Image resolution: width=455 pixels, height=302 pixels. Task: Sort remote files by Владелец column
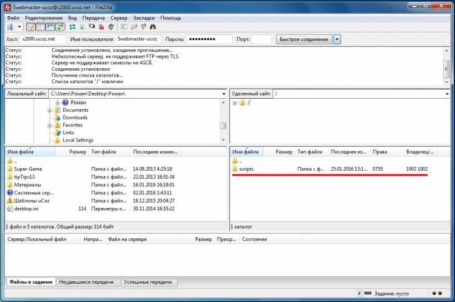pos(421,151)
